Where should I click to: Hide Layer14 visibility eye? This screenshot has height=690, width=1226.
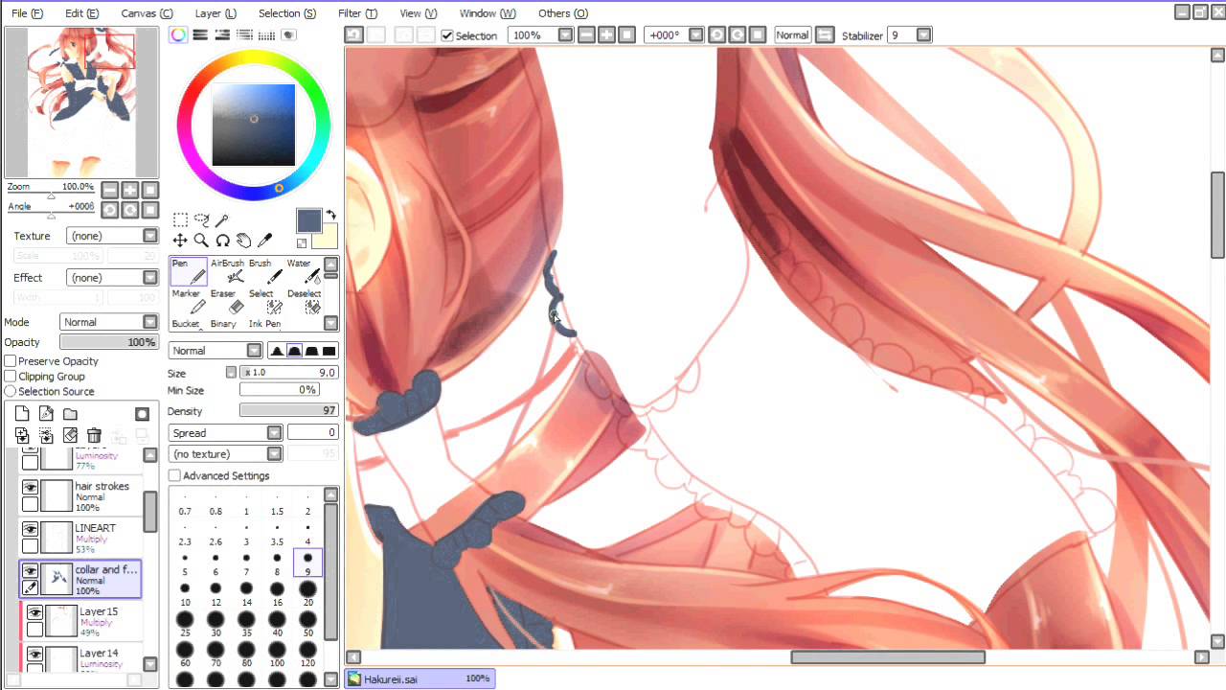tap(34, 655)
